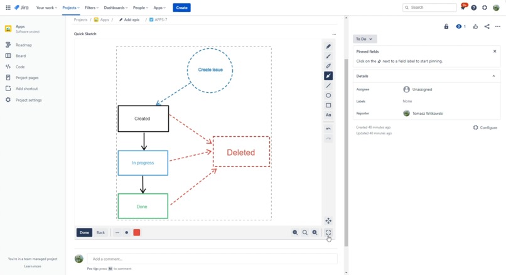Reset sketch zoom with middle magnifier
This screenshot has width=506, height=275.
pos(304,232)
